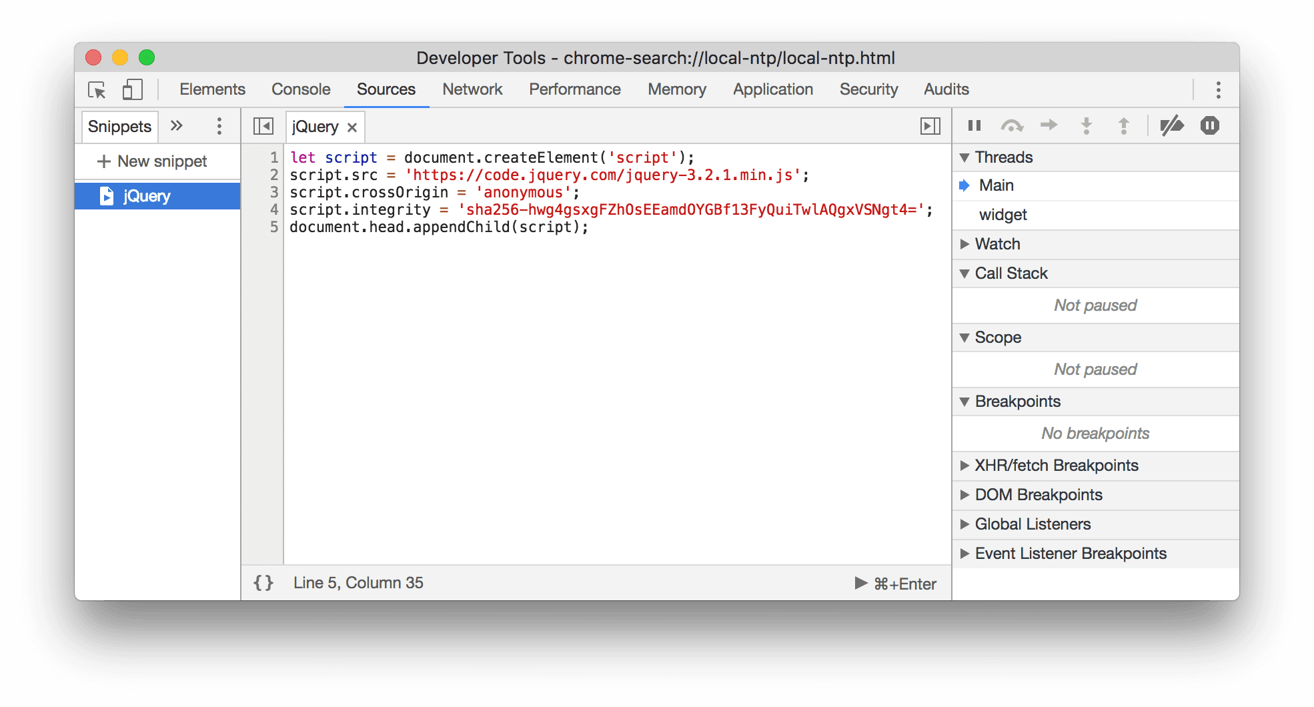Click the step into next function call icon
This screenshot has width=1314, height=707.
pyautogui.click(x=1087, y=125)
